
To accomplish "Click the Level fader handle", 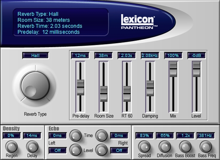I will [196, 69].
